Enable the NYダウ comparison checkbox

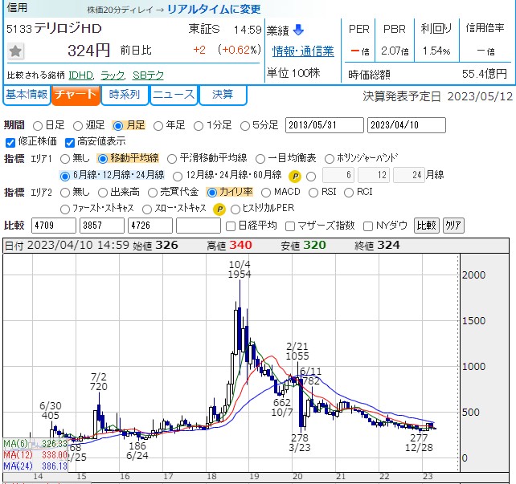368,226
